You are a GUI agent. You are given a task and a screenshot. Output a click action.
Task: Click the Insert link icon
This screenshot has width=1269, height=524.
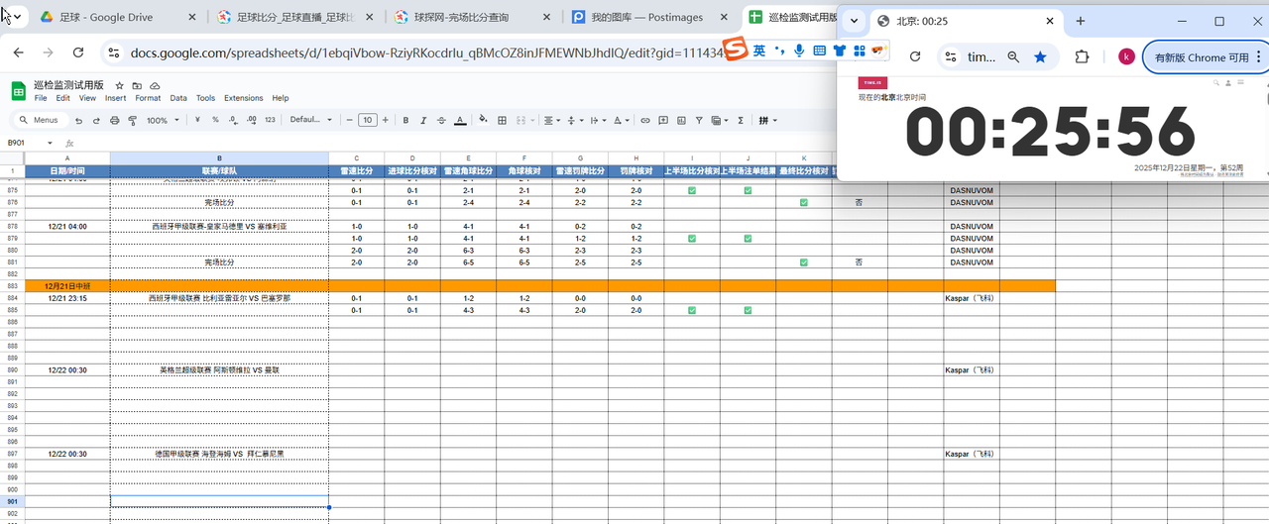645,120
